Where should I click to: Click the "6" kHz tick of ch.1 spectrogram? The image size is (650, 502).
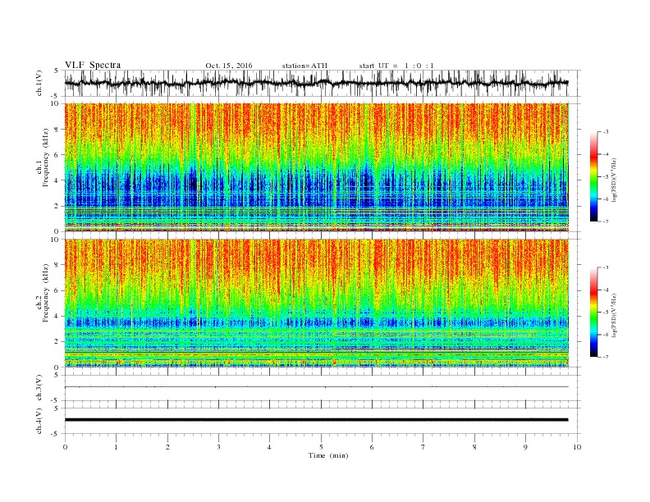click(57, 155)
